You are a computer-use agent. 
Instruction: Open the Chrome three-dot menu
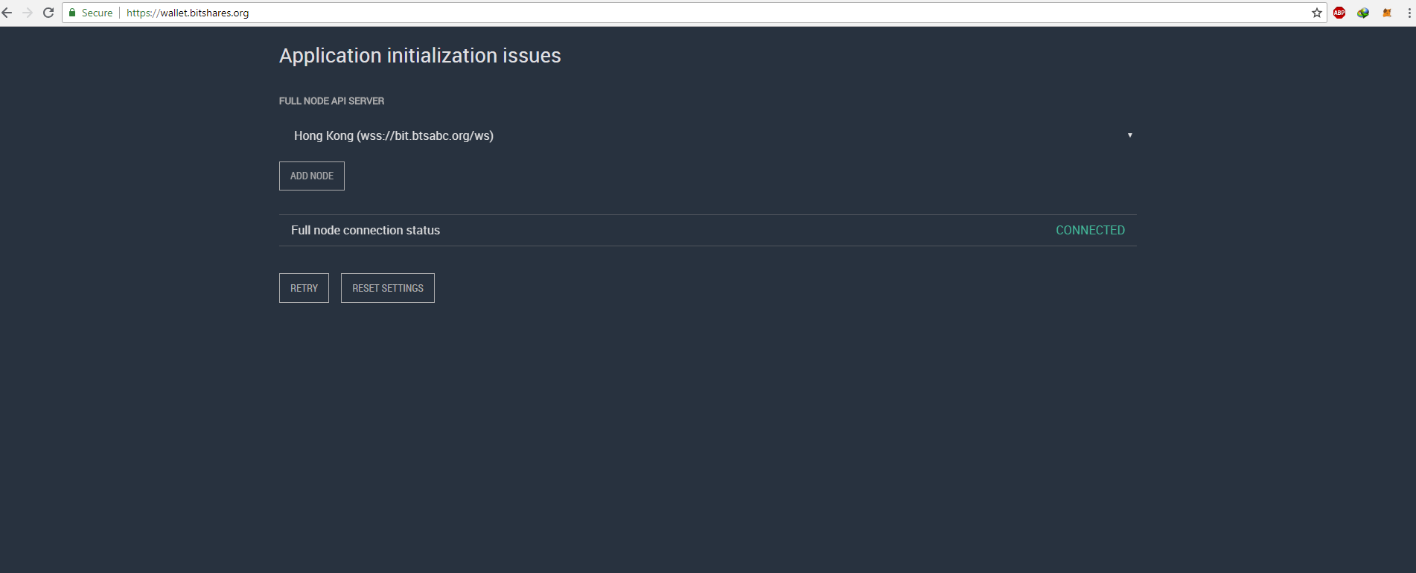point(1409,13)
